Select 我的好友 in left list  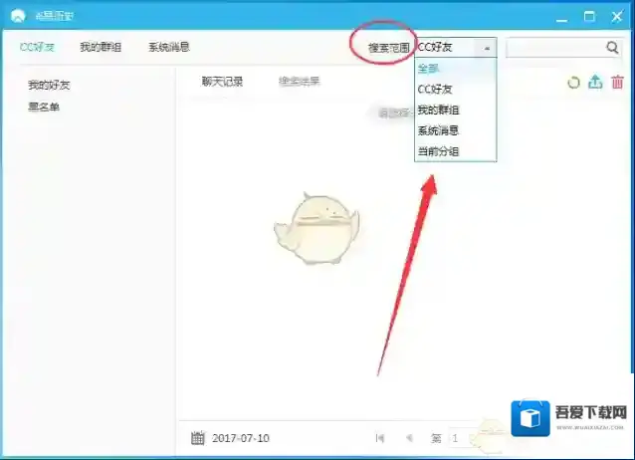[49, 85]
